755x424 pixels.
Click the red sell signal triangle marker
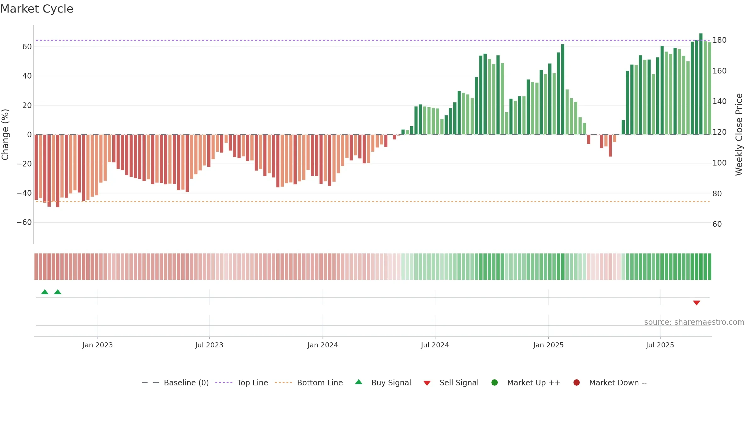(x=696, y=303)
